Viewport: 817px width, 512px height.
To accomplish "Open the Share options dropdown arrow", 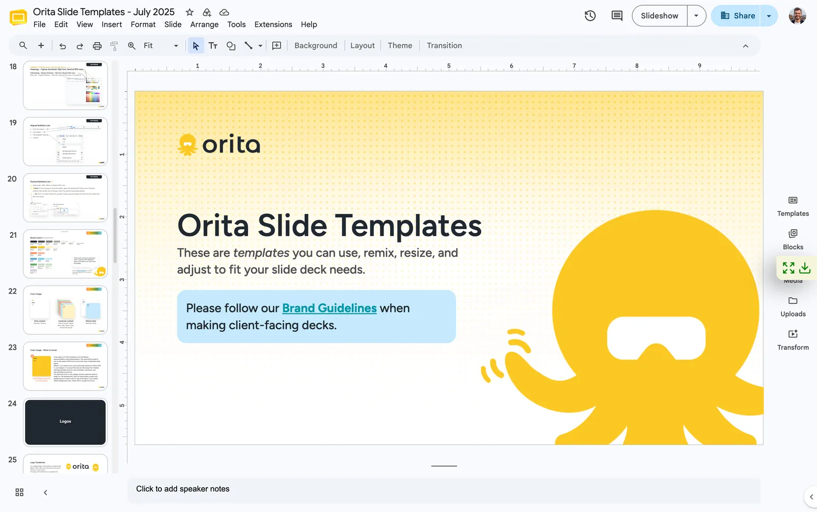I will point(769,16).
